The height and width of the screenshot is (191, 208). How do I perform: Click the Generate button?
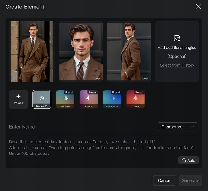190,180
